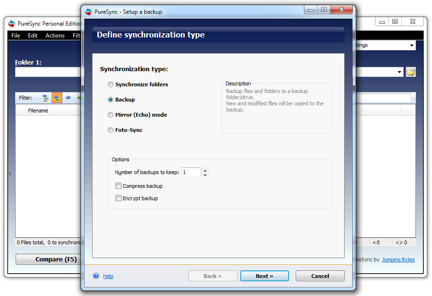Screen dimensions: 432x296
Task: Maximize the PureSync Personal Edition window
Action: tap(395, 21)
